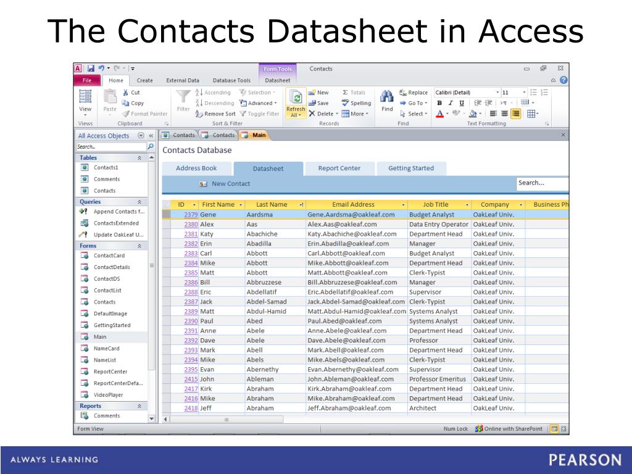Open the ContactCard form in navigation pane
The height and width of the screenshot is (474, 632).
(x=109, y=256)
